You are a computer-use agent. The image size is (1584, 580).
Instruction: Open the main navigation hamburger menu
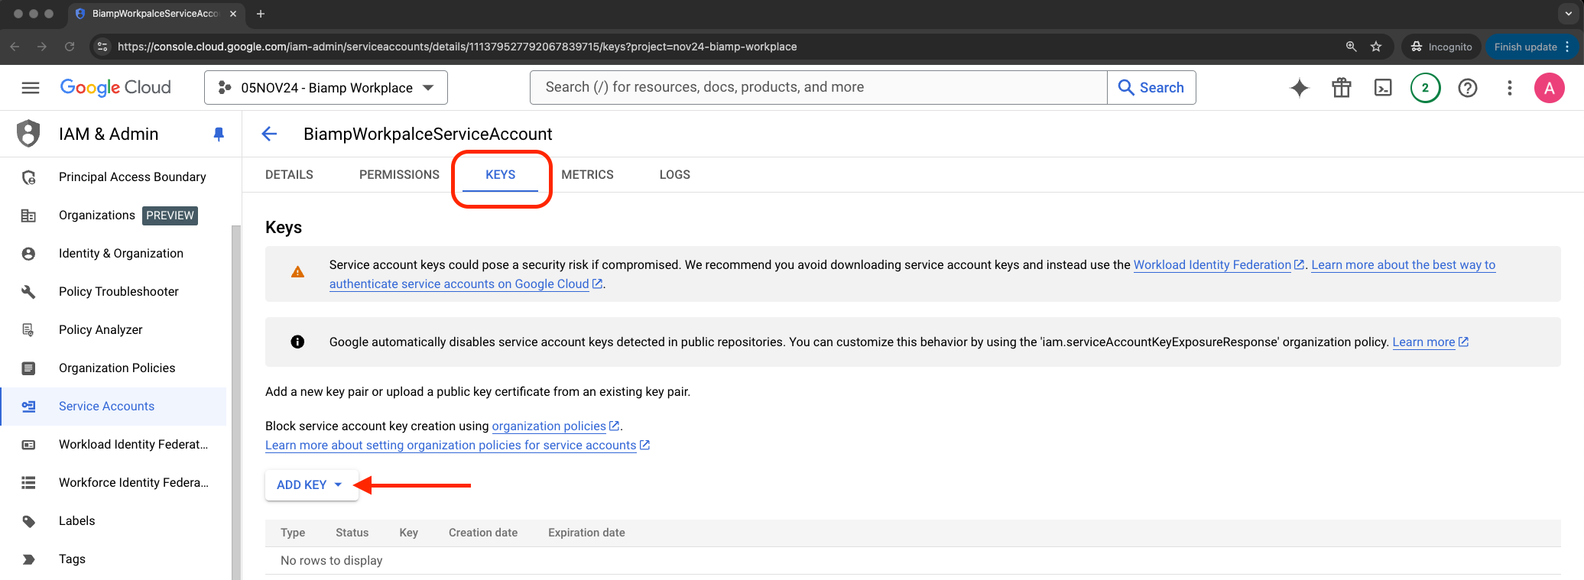(31, 88)
